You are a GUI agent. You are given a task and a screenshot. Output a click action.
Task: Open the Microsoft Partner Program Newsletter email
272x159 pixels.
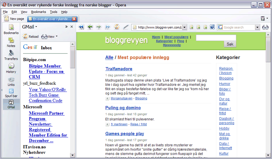point(48,127)
